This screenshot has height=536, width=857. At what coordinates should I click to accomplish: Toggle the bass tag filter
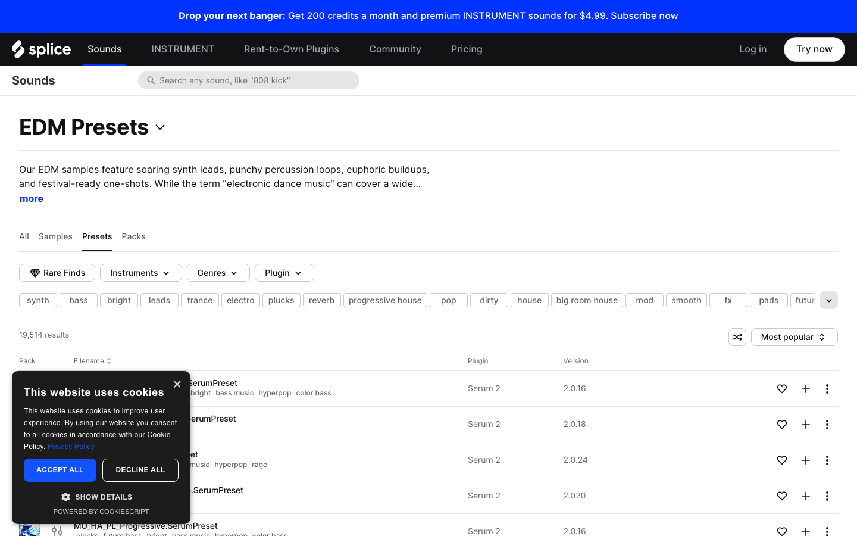pos(79,300)
